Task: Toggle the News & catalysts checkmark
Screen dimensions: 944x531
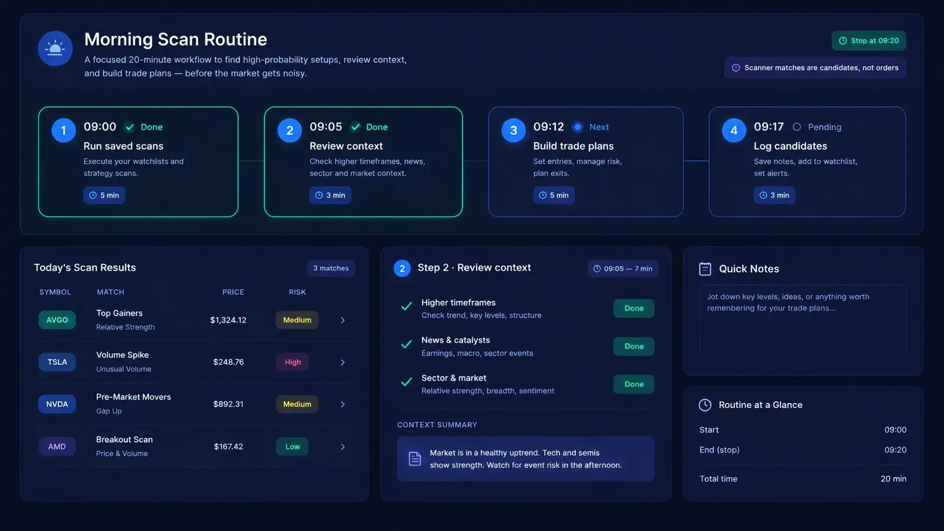Action: tap(407, 344)
